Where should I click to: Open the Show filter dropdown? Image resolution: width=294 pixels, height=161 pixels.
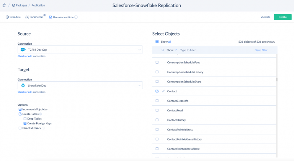[171, 50]
